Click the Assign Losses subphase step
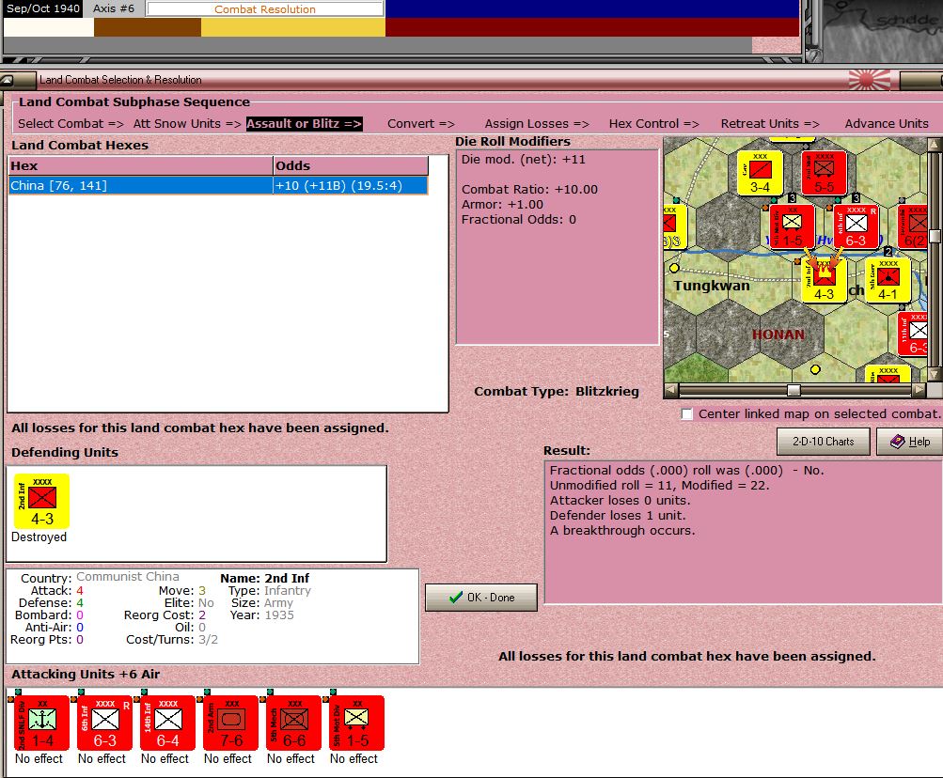 pos(537,123)
